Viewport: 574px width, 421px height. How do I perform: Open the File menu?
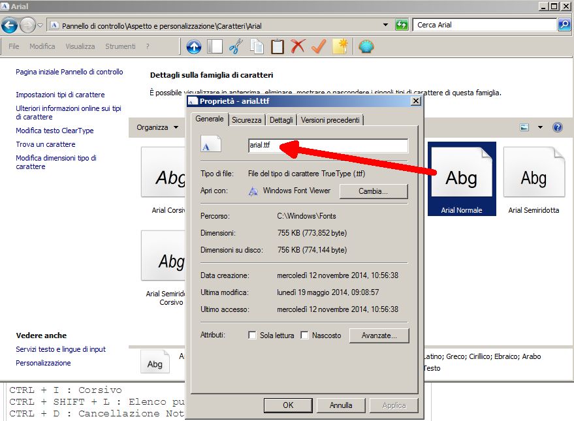coord(14,46)
